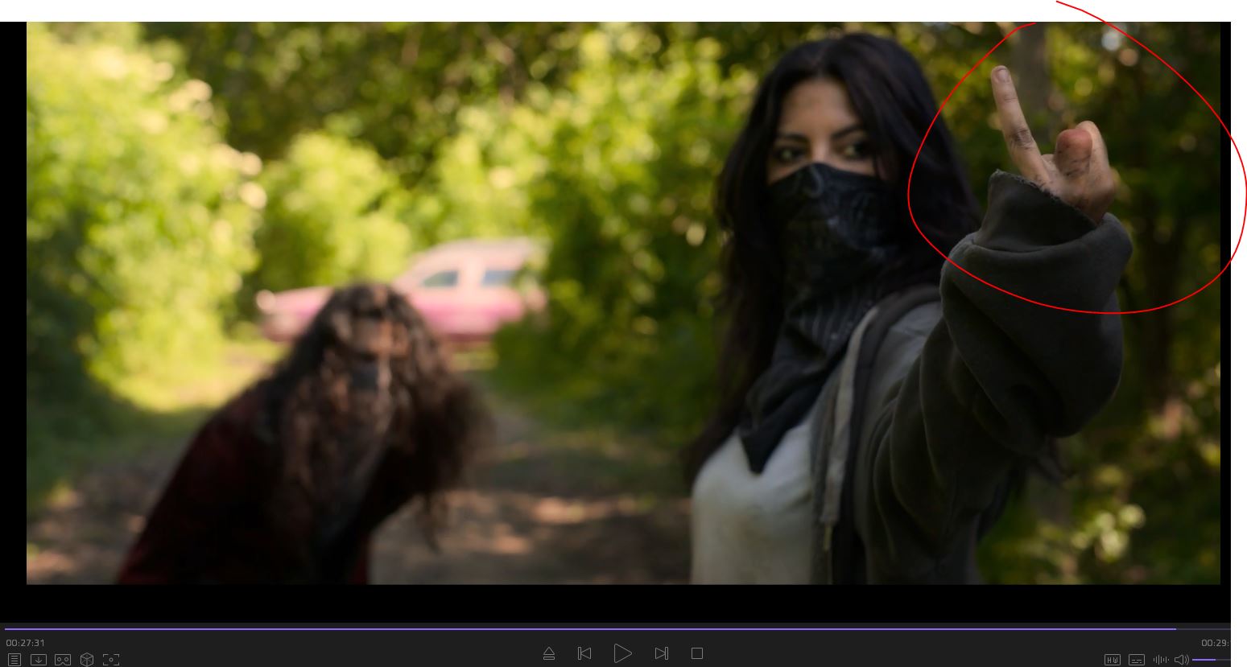The width and height of the screenshot is (1247, 667).
Task: Click the unplayed end of the seek bar
Action: point(1204,628)
